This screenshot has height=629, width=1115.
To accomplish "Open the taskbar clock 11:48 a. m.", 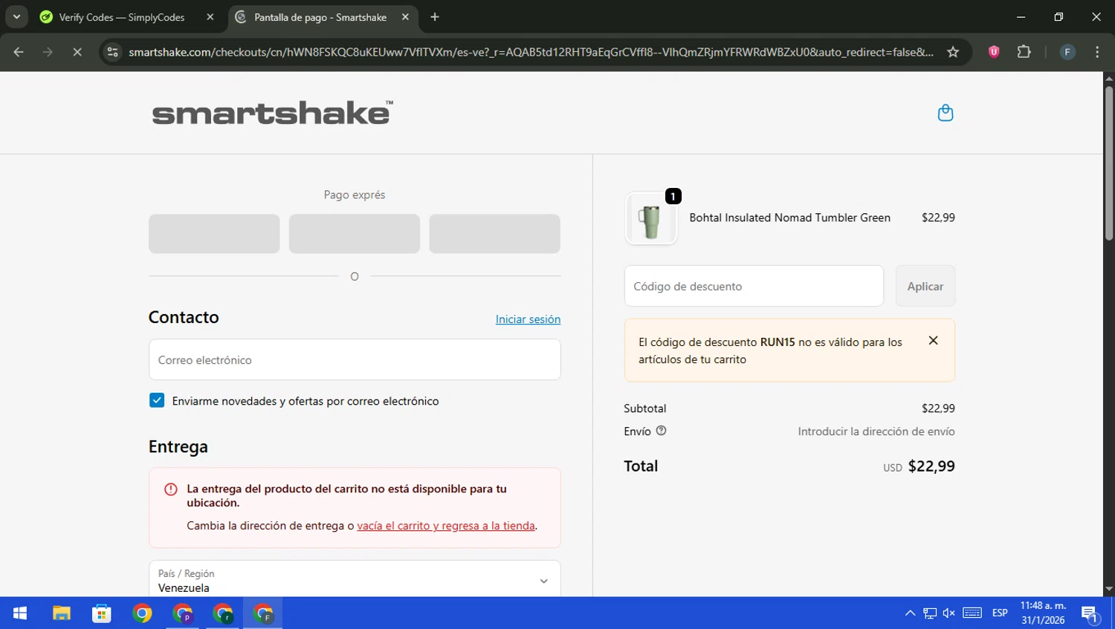I will coord(1043,613).
